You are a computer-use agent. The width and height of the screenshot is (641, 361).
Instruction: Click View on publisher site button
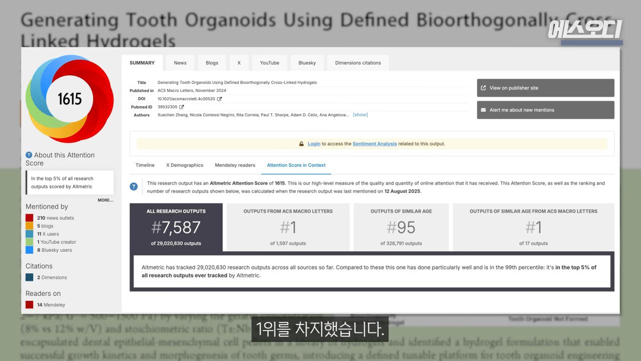pos(545,88)
